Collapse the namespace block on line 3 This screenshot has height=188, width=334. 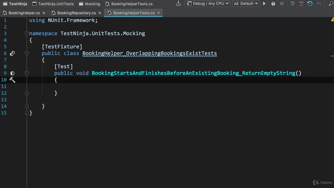[27, 33]
